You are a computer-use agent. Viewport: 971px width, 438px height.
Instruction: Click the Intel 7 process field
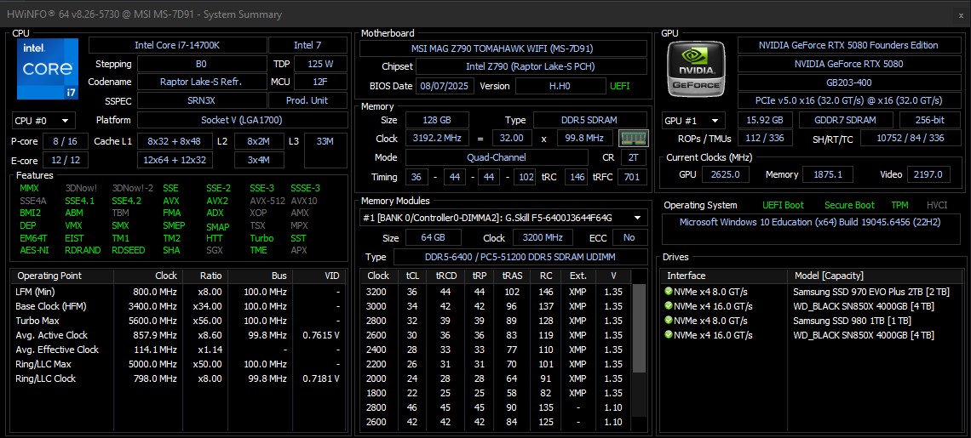click(307, 45)
